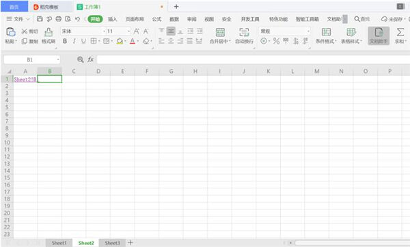Viewport: 410px width, 247px height.
Task: Toggle center text horizontally
Action: (x=171, y=41)
